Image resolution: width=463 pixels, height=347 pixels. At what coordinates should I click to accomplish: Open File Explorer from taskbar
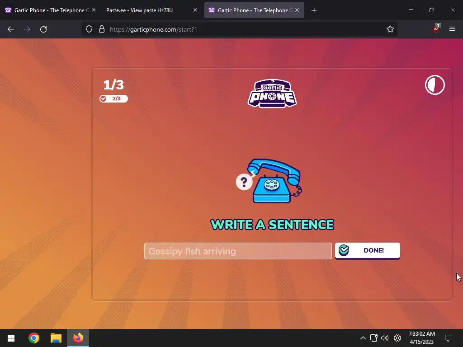[x=56, y=338]
